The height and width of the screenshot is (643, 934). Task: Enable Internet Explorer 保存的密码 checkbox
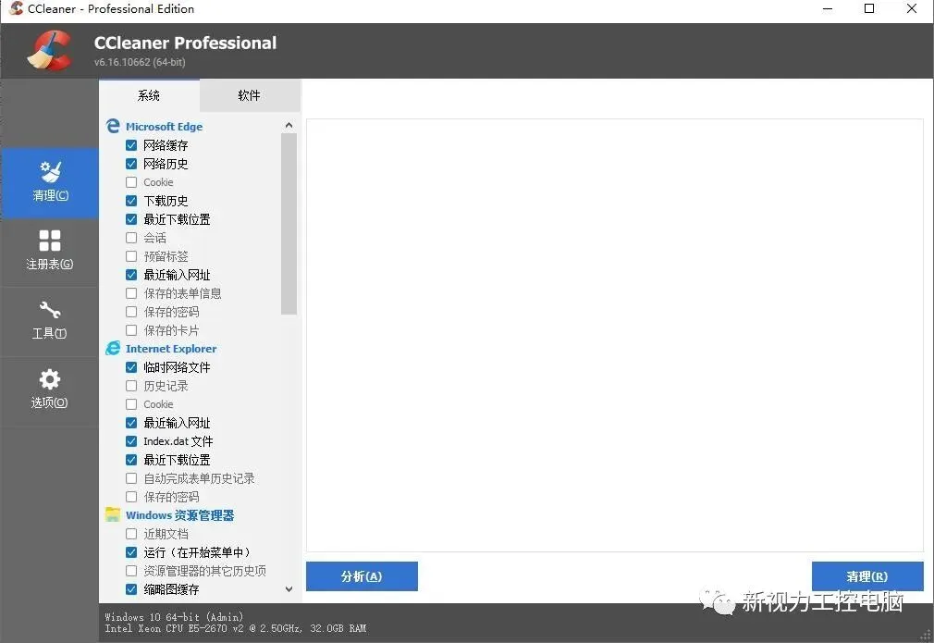131,497
